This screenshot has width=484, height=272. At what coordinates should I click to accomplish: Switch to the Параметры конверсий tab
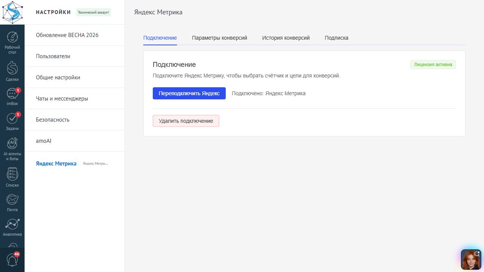pyautogui.click(x=220, y=38)
